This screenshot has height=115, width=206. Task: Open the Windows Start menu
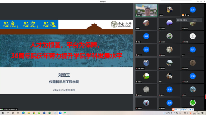[x=3, y=113]
